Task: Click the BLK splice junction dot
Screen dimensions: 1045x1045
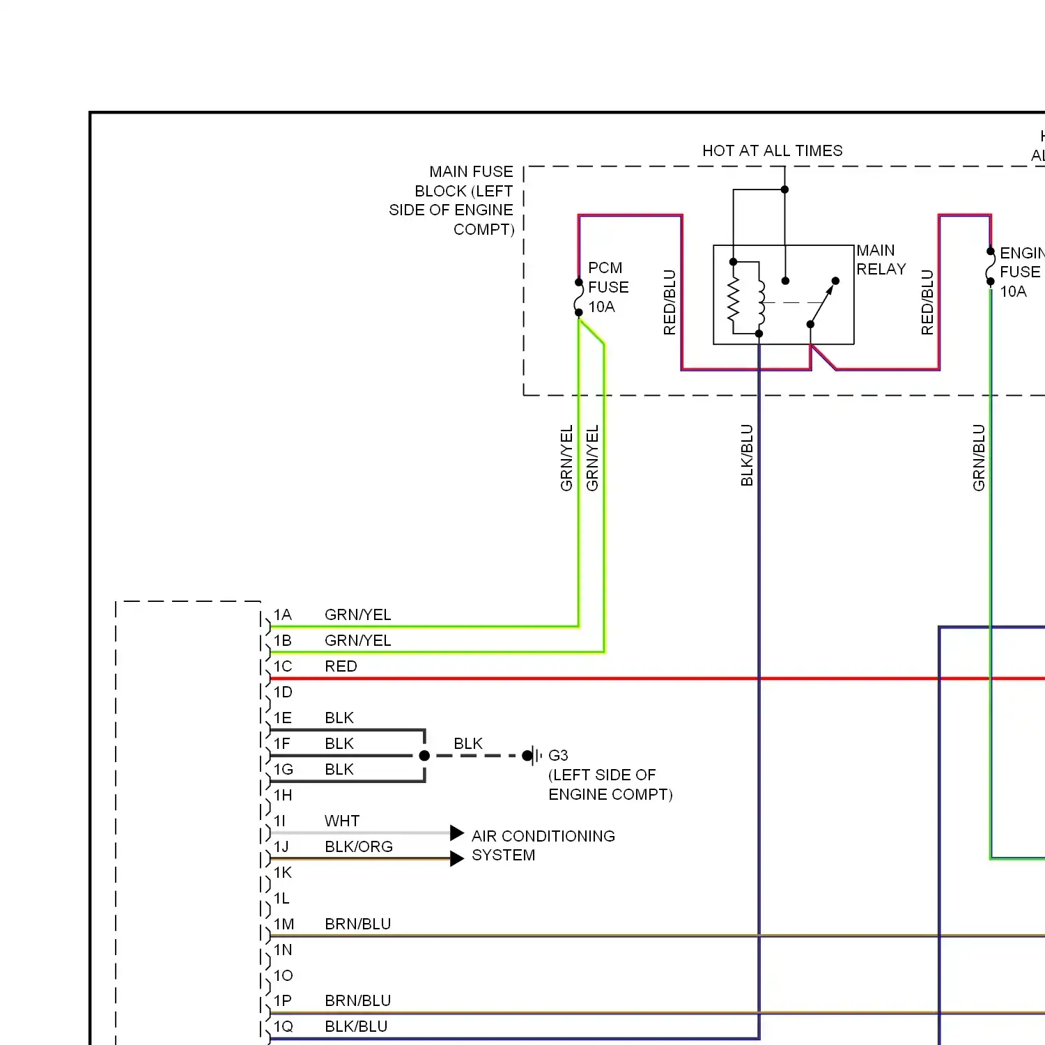Action: pyautogui.click(x=424, y=755)
